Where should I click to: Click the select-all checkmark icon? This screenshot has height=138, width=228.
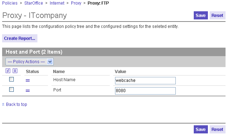[x=8, y=71]
